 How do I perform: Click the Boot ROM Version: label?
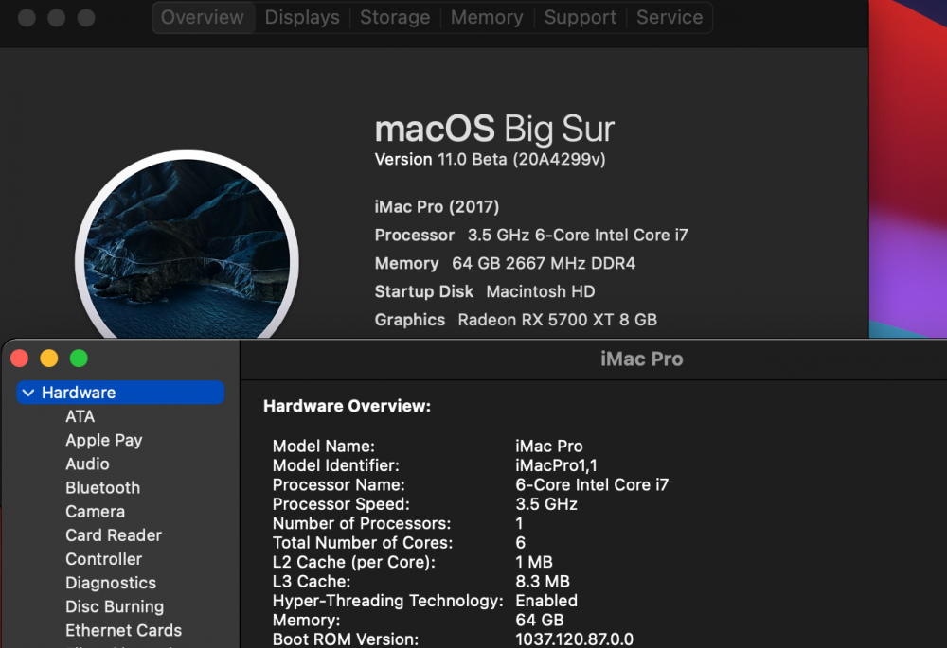tap(346, 639)
